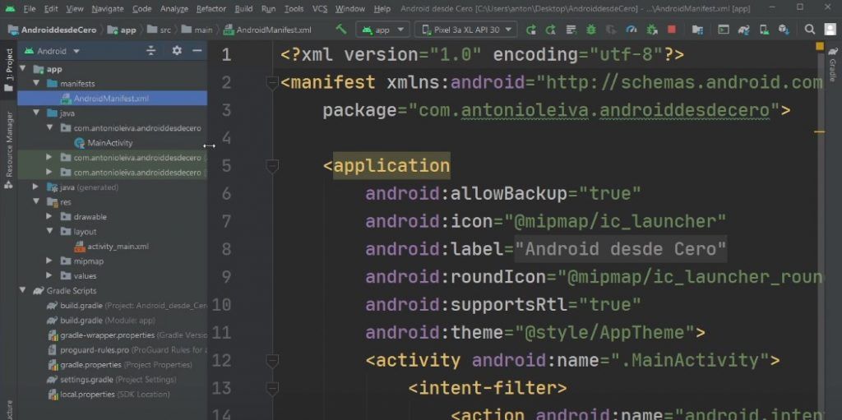Collapse the Gradle Scripts node
Image resolution: width=842 pixels, height=420 pixels.
(x=22, y=291)
